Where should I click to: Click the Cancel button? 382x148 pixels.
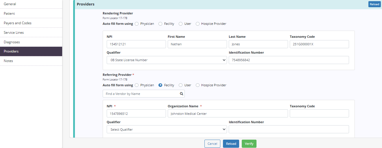pos(212,144)
